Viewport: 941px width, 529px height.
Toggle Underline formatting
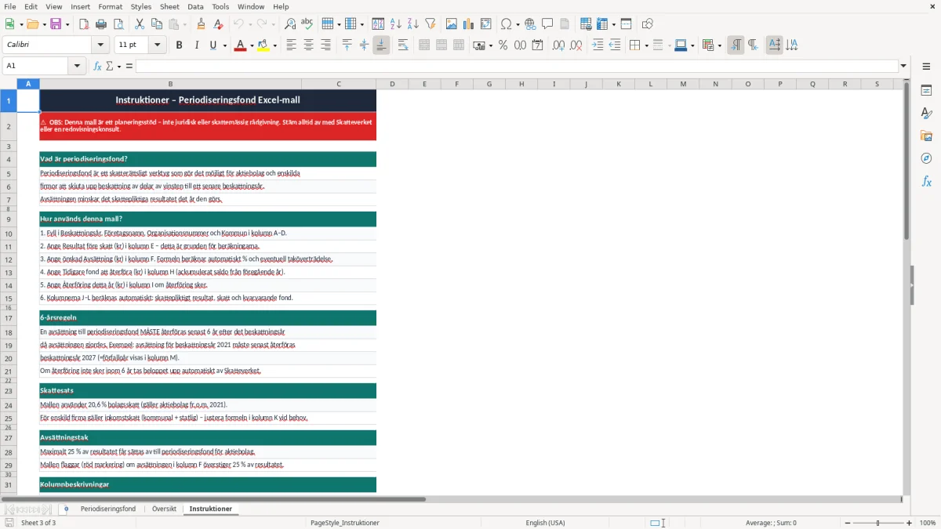(x=213, y=45)
